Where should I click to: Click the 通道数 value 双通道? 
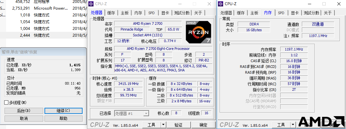[x=318, y=24]
